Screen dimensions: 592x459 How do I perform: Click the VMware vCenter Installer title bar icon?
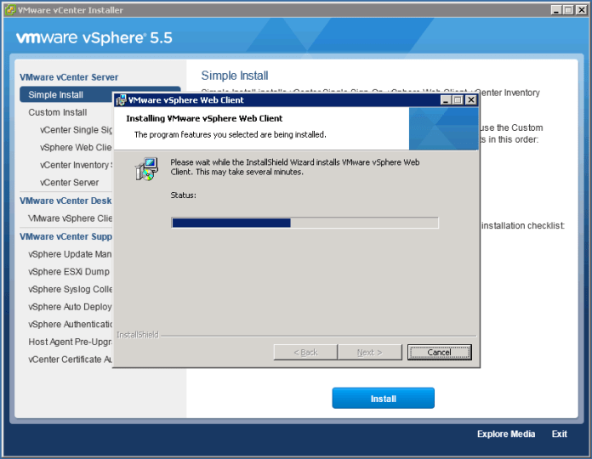(x=9, y=10)
